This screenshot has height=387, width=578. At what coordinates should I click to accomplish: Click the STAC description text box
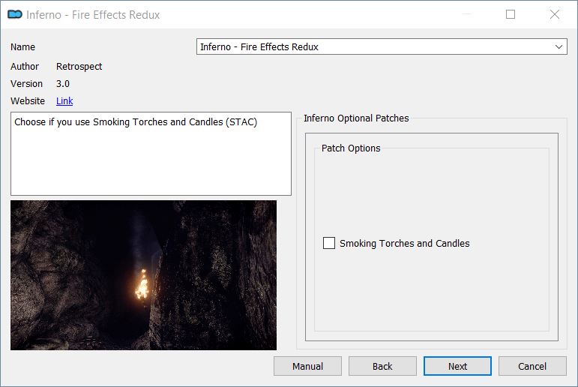coord(151,154)
